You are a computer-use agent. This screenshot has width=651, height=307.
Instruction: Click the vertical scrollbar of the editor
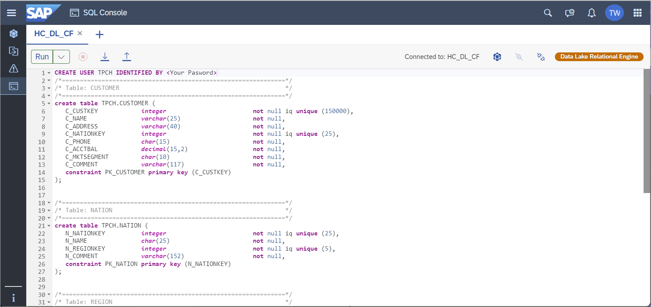pyautogui.click(x=647, y=131)
